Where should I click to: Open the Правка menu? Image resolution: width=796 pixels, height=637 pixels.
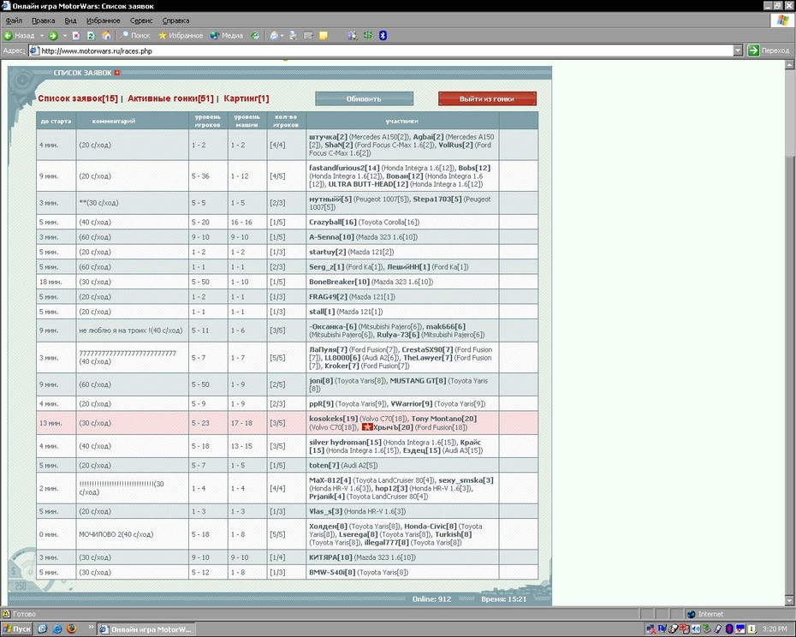point(43,21)
